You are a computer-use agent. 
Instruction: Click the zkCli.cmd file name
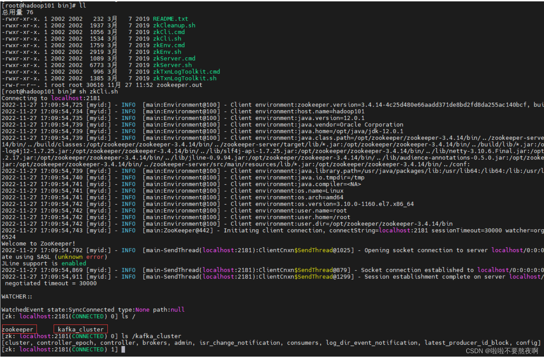point(169,32)
